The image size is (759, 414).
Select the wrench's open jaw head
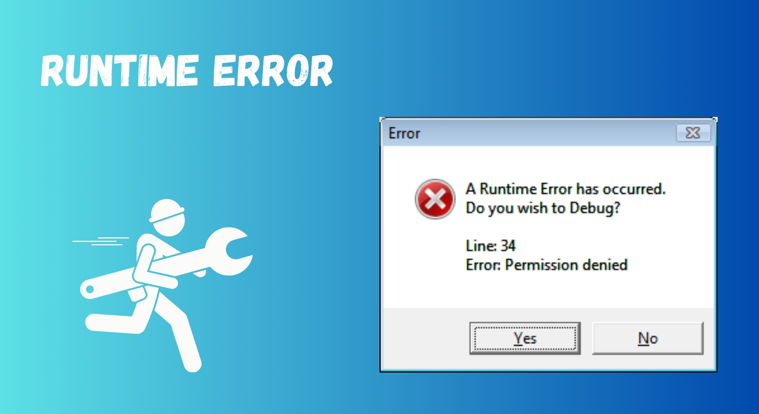229,251
